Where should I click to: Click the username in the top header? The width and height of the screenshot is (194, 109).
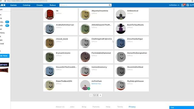point(174,5)
